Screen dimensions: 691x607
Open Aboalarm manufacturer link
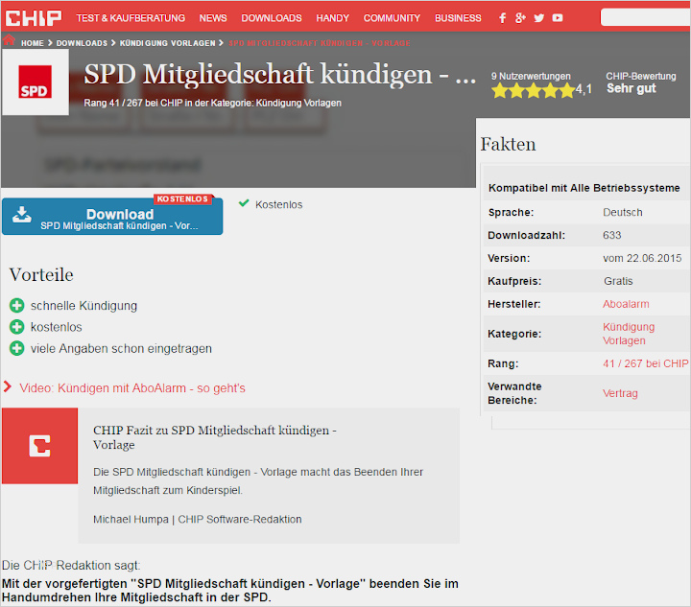pos(626,304)
